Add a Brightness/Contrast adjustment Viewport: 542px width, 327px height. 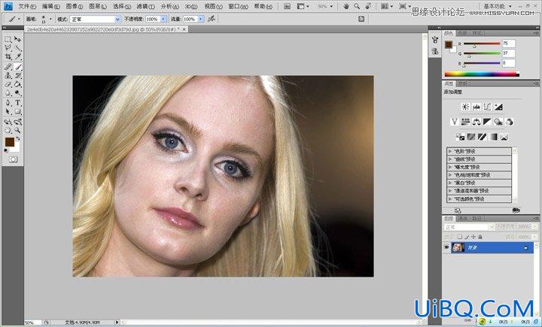click(465, 107)
